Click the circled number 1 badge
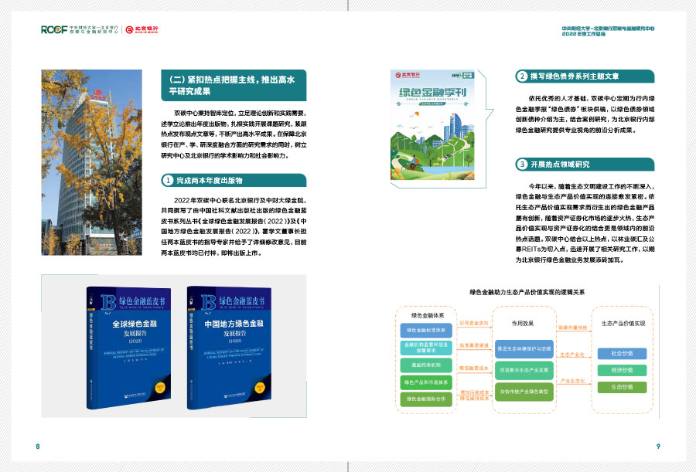The width and height of the screenshot is (696, 472). [x=166, y=180]
